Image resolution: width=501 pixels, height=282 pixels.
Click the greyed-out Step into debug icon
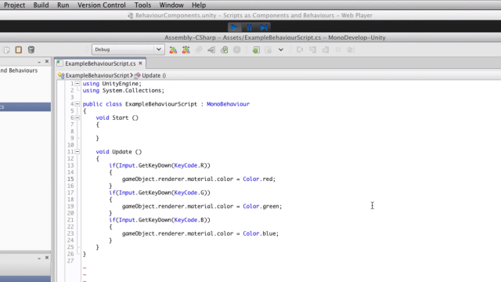[x=312, y=50]
